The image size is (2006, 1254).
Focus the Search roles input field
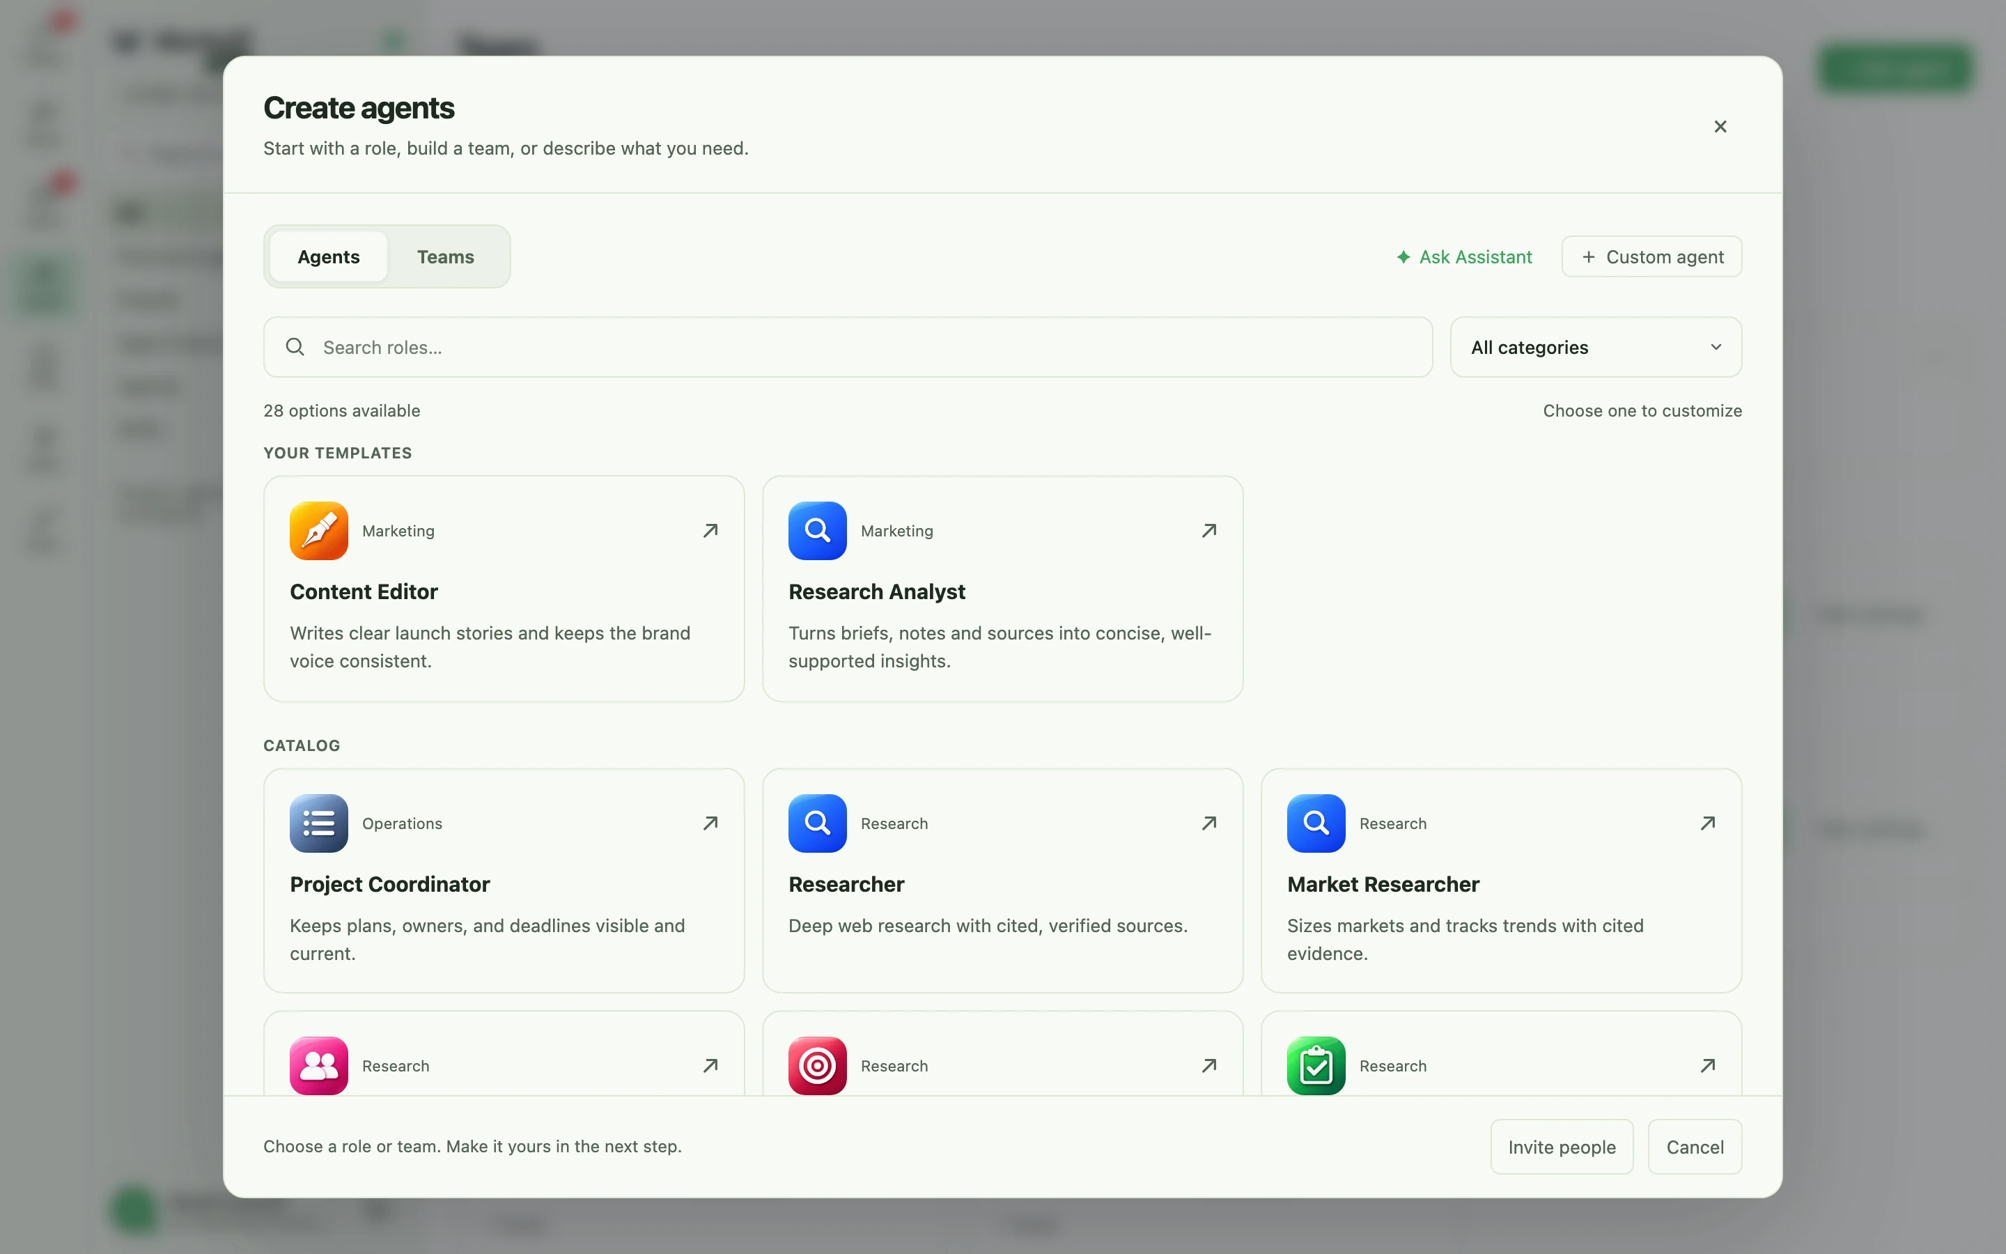pos(848,348)
